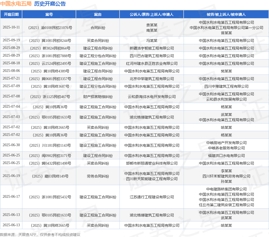Click case number (2025)冀1081民初8244号
Image resolution: width=269 pixels, height=237 pixels.
click(50, 41)
